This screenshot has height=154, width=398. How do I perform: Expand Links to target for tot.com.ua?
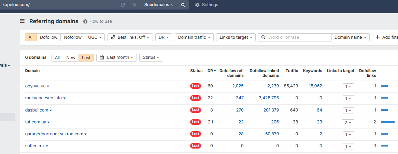(348, 122)
